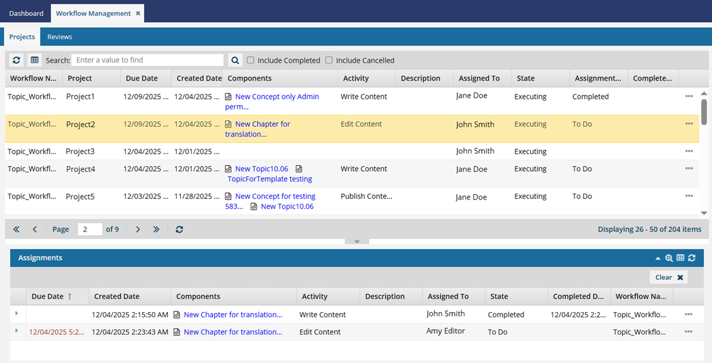Viewport: 712px width, 363px height.
Task: Refresh the Projects grid using toolbar icon
Action: [17, 60]
